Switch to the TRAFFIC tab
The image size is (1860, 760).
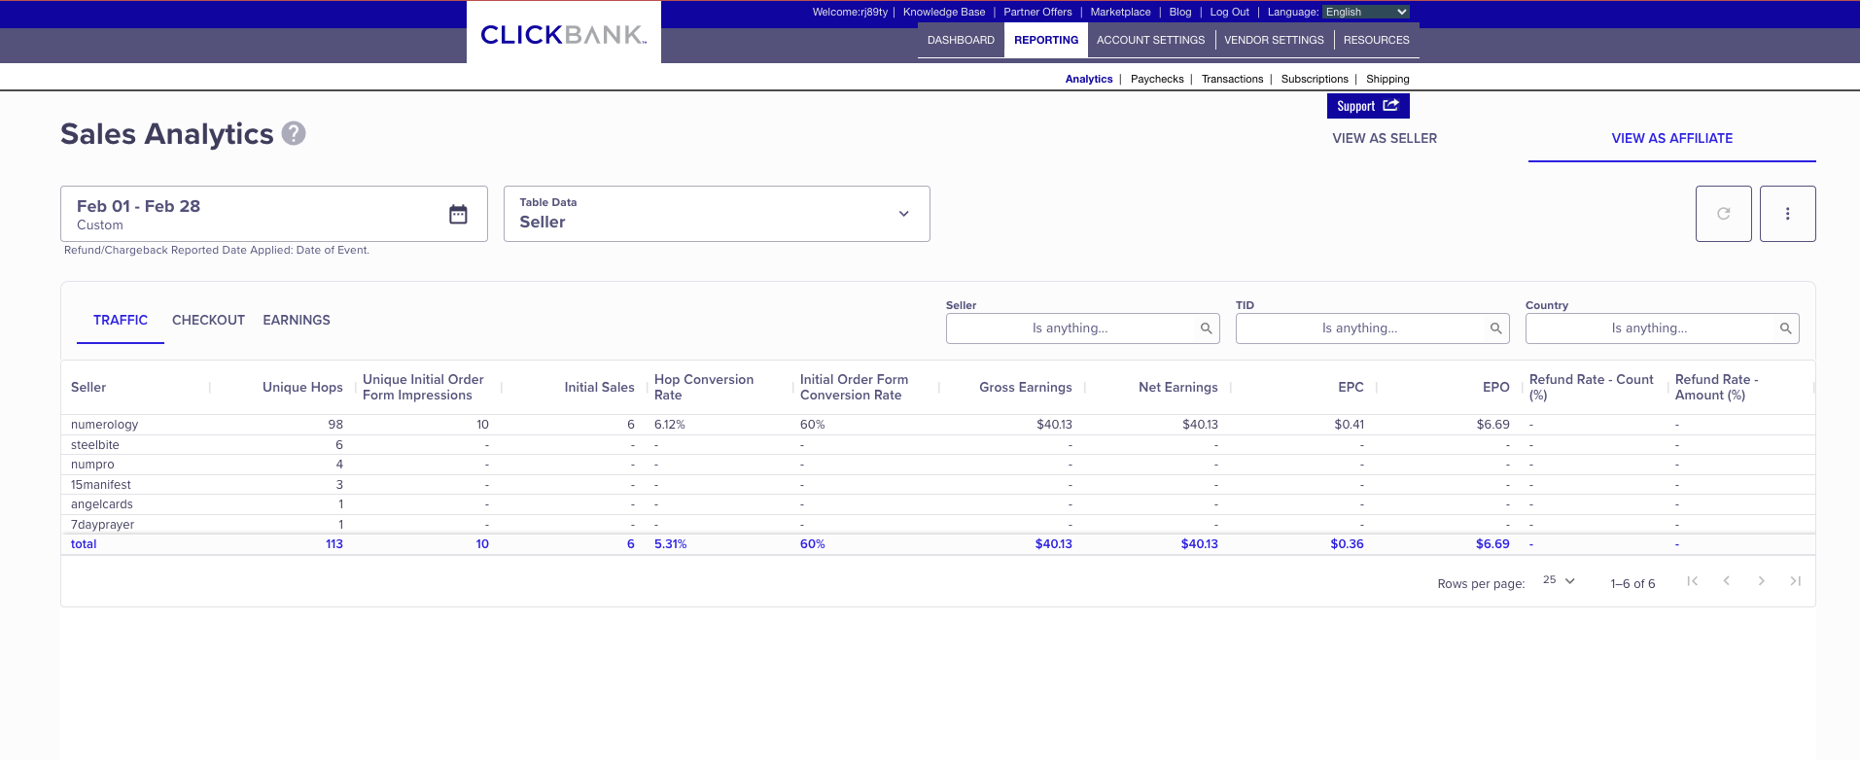tap(121, 320)
